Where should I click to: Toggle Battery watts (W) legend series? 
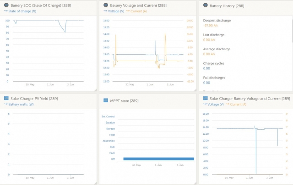[19, 104]
